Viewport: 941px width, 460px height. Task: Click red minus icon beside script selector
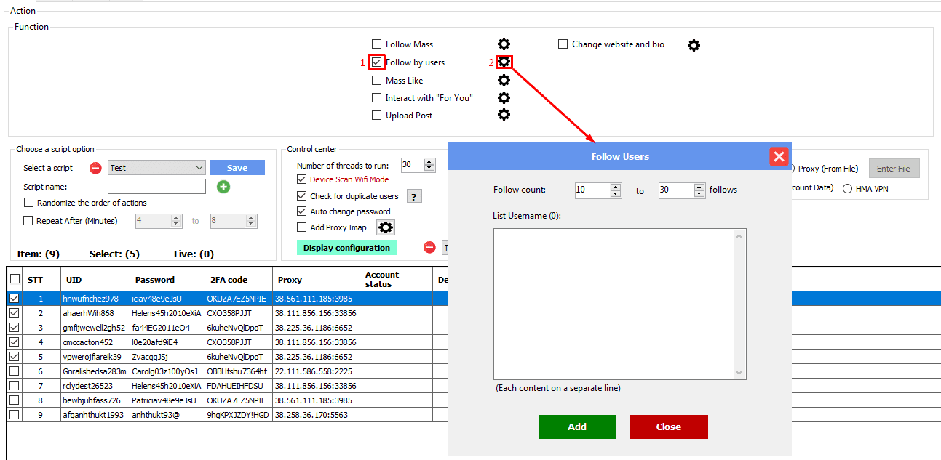coord(95,168)
